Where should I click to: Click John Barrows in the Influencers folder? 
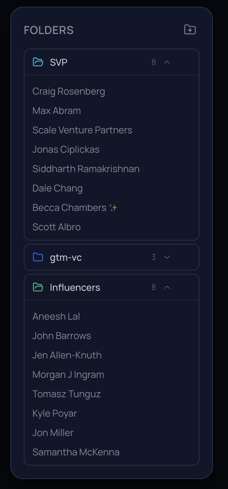click(61, 336)
